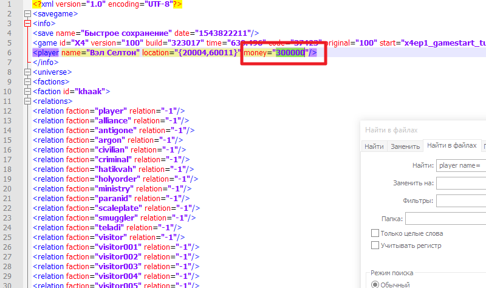The width and height of the screenshot is (486, 288).
Task: Select the Обычный search mode radio button
Action: pyautogui.click(x=375, y=284)
